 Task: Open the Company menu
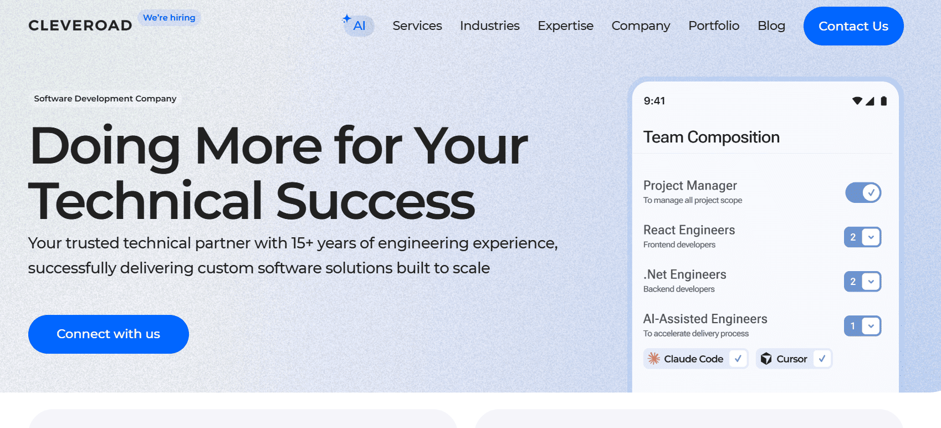(641, 26)
